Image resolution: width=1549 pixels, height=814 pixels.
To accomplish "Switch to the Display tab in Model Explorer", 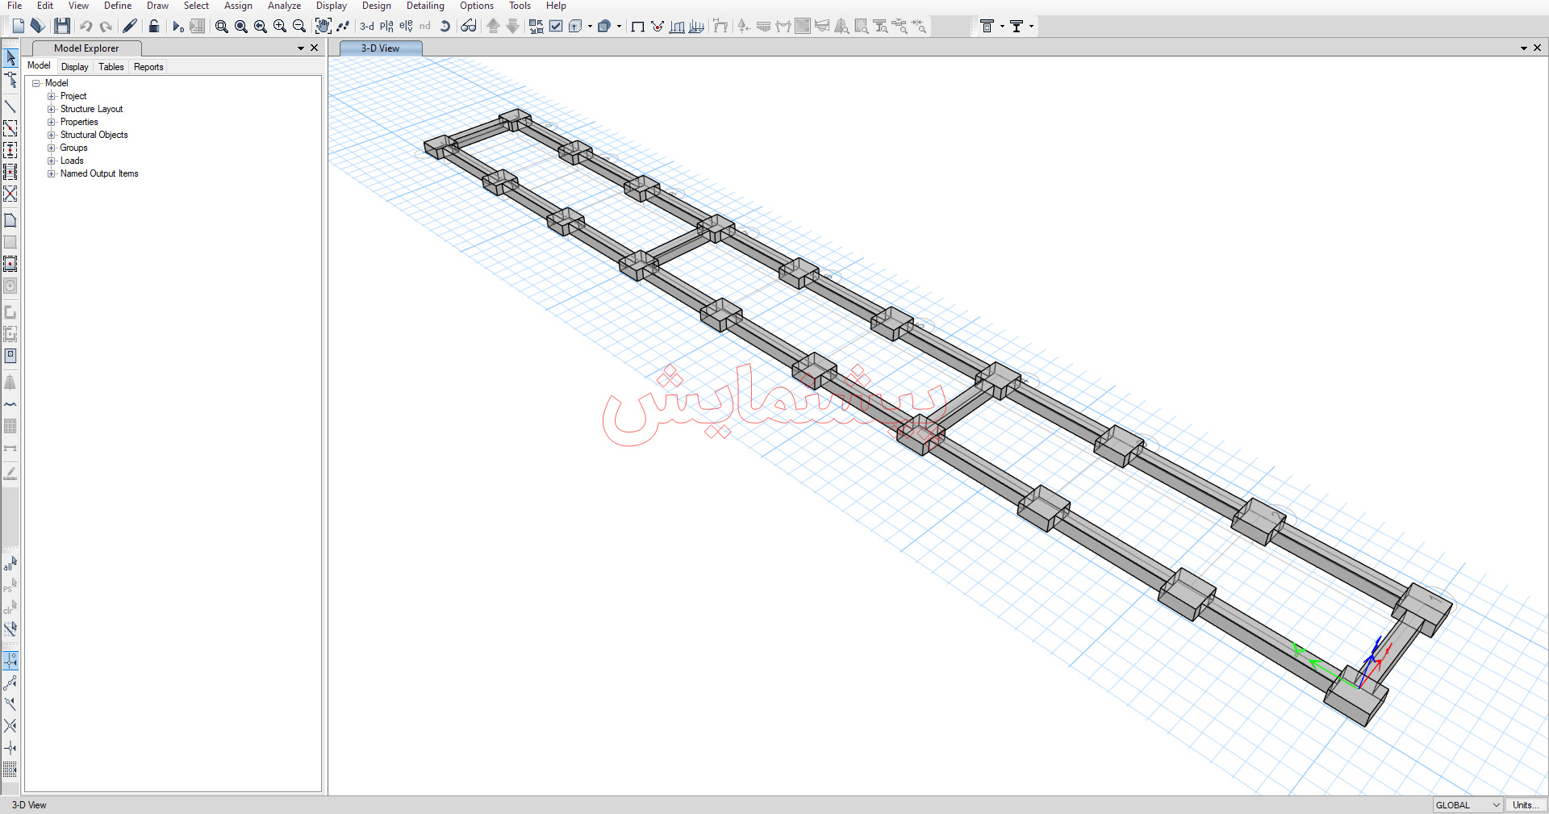I will (x=75, y=67).
